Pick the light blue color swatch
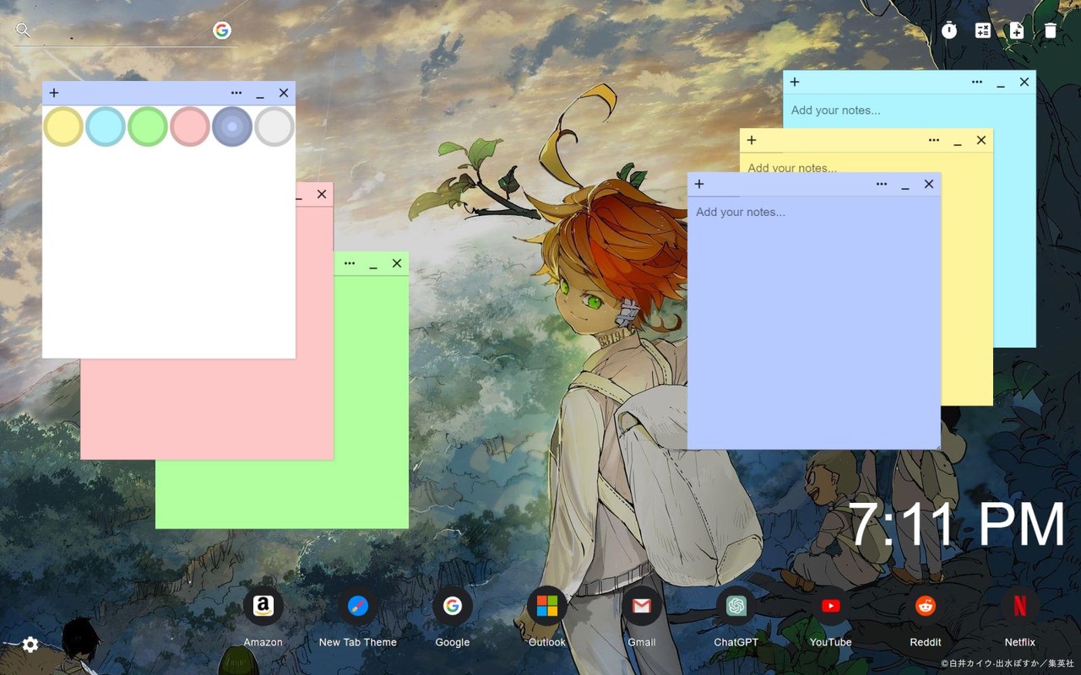This screenshot has height=675, width=1081. tap(106, 127)
